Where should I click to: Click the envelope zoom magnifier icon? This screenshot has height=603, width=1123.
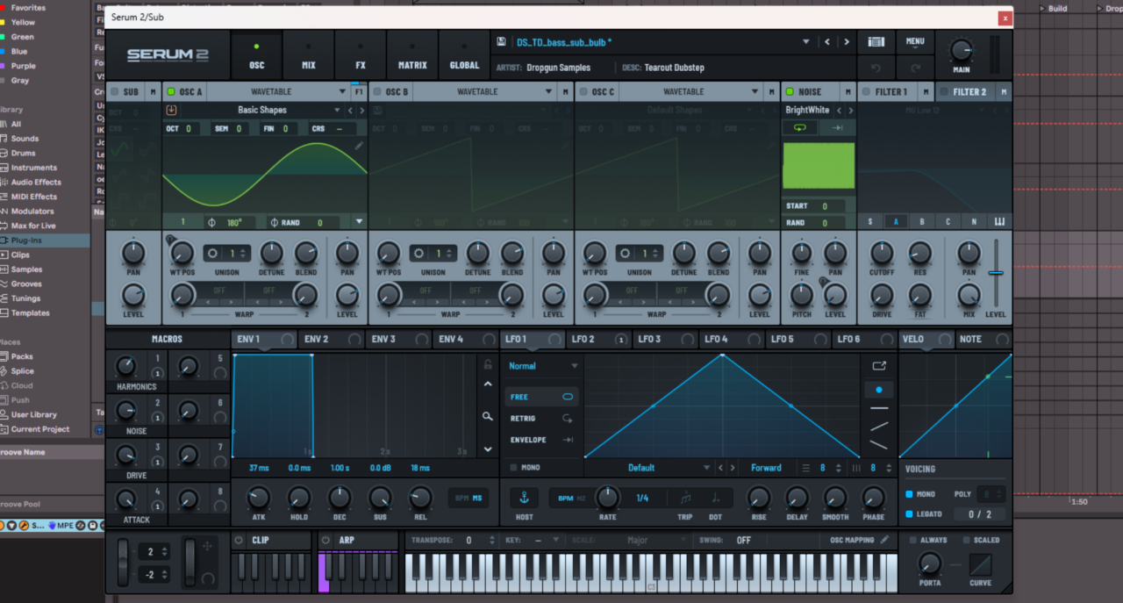pyautogui.click(x=488, y=416)
